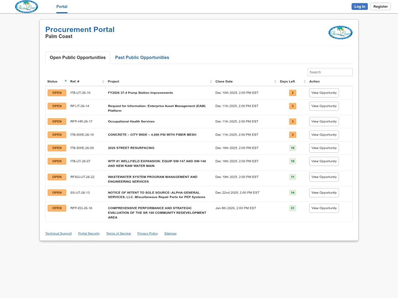Viewport: 398px width, 298px height.
Task: View Opportunity for Occupational Health Services
Action: pyautogui.click(x=324, y=121)
